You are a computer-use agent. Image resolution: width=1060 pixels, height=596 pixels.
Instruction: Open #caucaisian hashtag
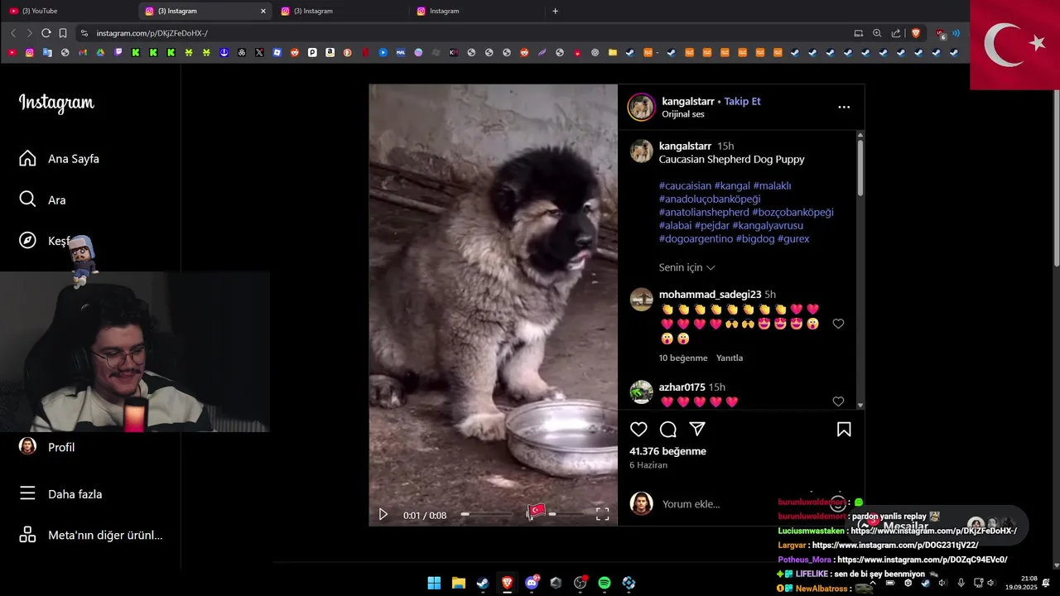(x=685, y=186)
